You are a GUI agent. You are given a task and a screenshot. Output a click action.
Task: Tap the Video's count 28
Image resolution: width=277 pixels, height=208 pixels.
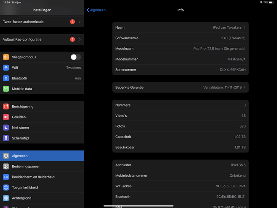[x=244, y=116]
